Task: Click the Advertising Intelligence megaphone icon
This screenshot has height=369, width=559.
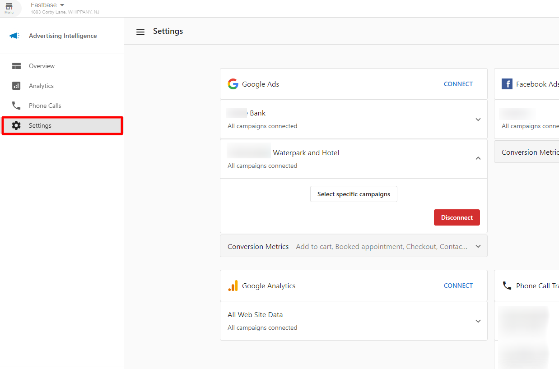Action: click(14, 35)
